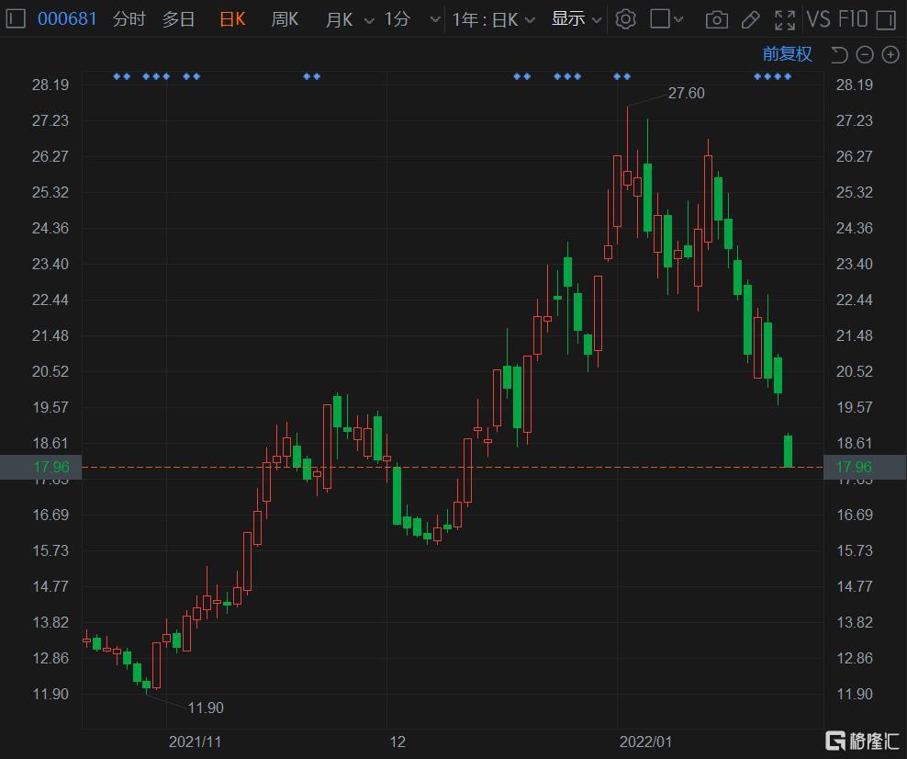
Task: Click the latest green candlestick
Action: (788, 451)
